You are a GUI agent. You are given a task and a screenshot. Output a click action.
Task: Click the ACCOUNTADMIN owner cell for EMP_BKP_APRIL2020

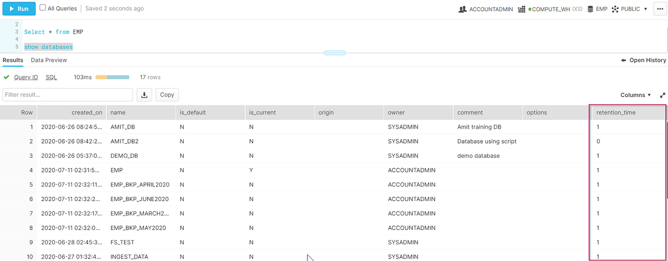click(x=419, y=184)
